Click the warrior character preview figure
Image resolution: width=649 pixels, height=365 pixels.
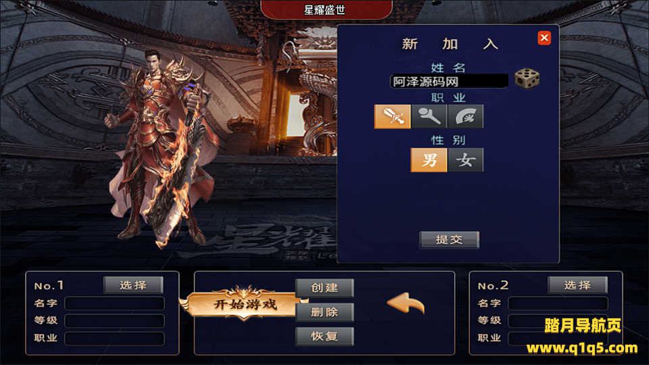pyautogui.click(x=162, y=149)
